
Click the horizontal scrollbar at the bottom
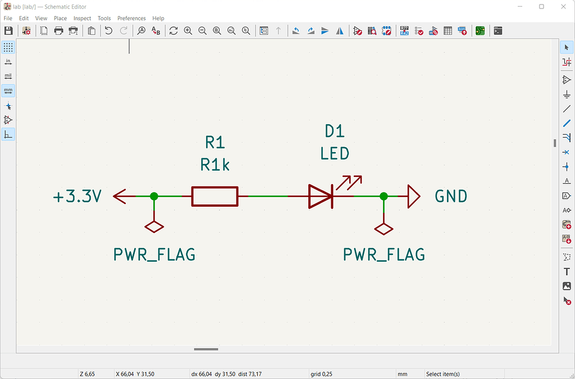pos(206,349)
